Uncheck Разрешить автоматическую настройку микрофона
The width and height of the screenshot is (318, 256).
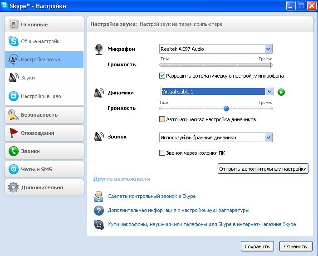coord(162,76)
